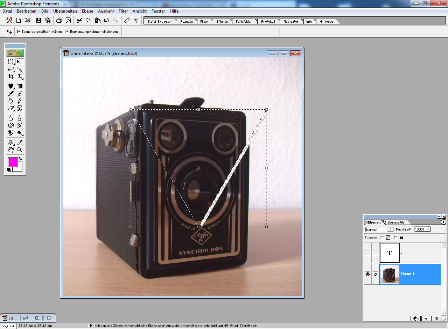Viewport: 448px width, 329px height.
Task: Click the Adobe Online logo at toolbox top
Action: tap(15, 53)
